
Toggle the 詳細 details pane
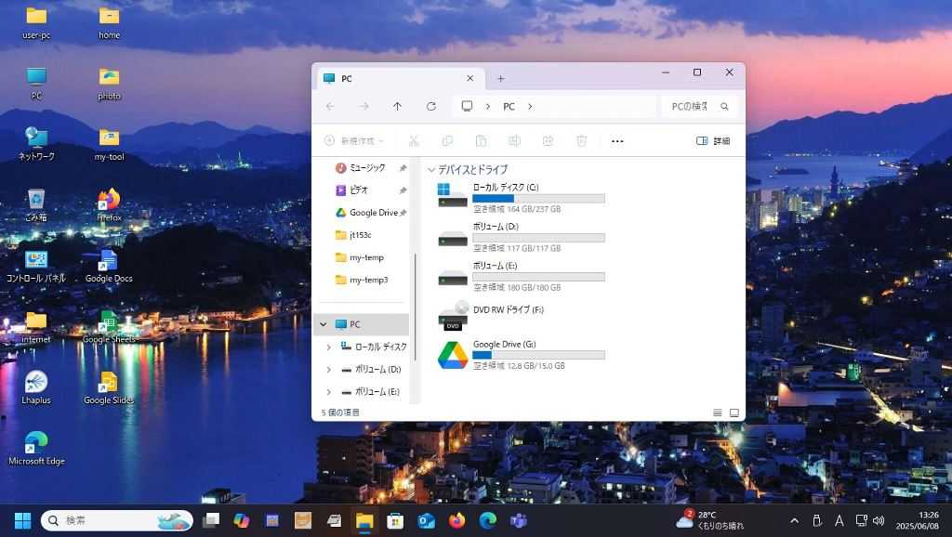pos(713,141)
